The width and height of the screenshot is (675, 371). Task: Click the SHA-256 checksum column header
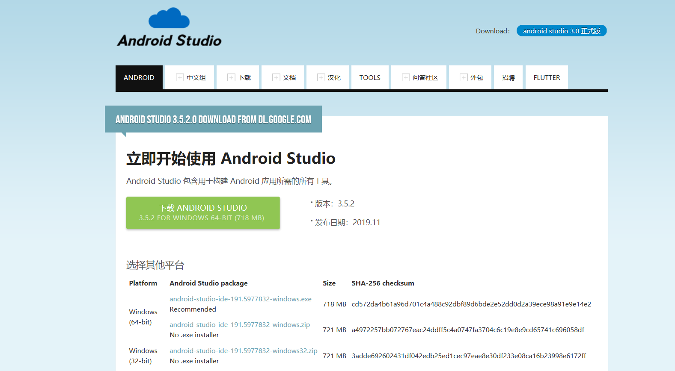pos(383,283)
